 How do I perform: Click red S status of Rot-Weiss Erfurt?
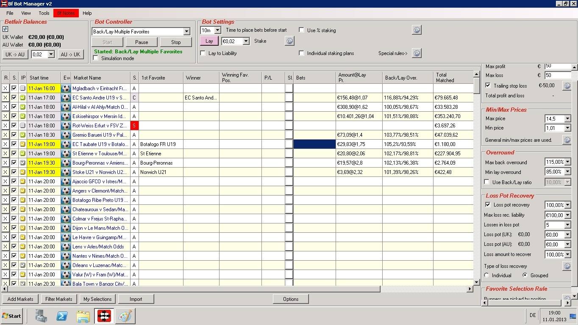(134, 126)
